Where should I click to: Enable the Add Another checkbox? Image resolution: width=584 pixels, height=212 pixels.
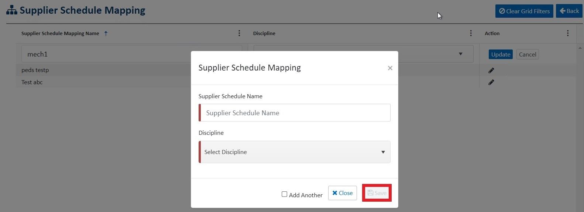[284, 194]
